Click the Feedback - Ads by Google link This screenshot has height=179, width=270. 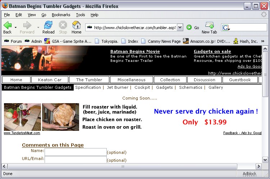pyautogui.click(x=242, y=133)
